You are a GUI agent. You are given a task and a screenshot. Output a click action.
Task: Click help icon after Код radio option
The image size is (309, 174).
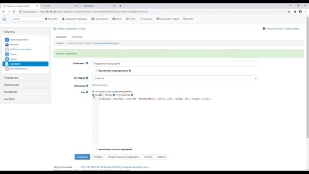tap(100, 95)
